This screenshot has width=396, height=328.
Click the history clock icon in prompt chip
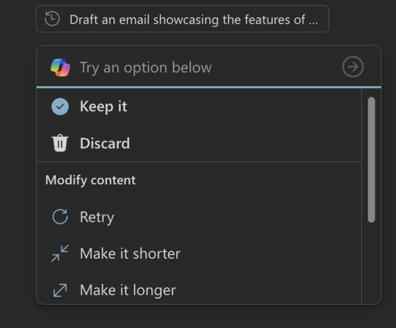click(52, 19)
